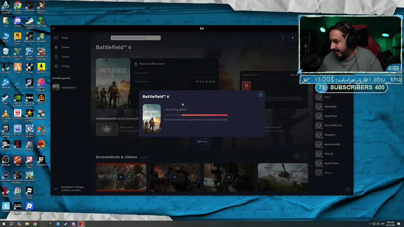Close the Battlefield 6 launching dialog

260,95
